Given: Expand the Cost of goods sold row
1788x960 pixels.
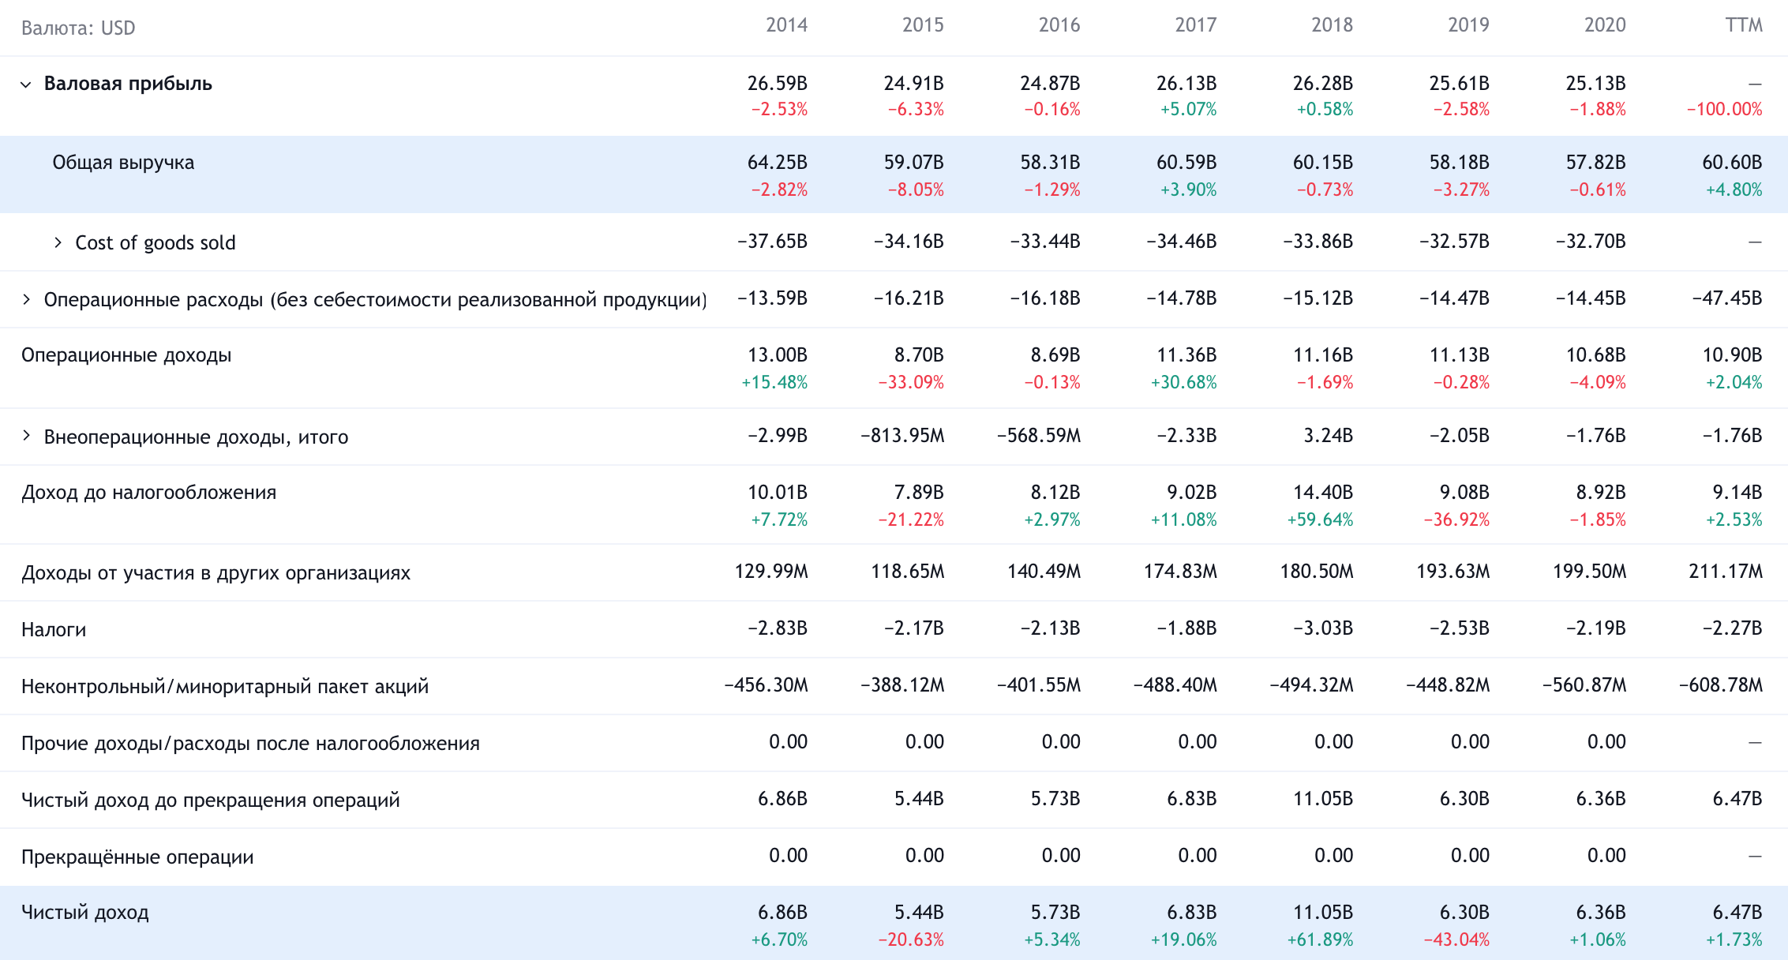Looking at the screenshot, I should [58, 242].
